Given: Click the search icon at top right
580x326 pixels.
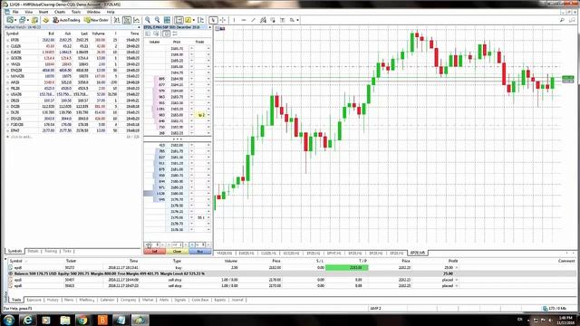Looking at the screenshot, I should 562,20.
